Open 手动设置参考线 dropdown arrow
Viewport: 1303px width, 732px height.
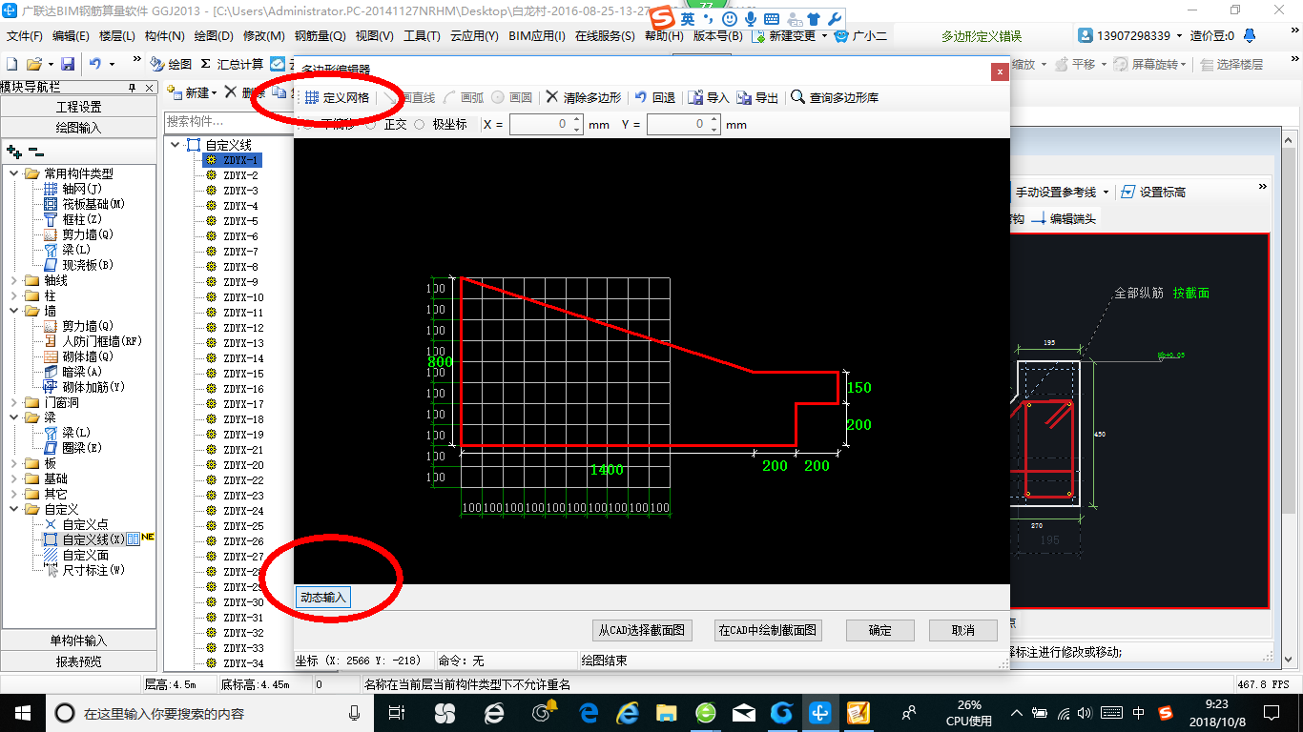(1106, 193)
